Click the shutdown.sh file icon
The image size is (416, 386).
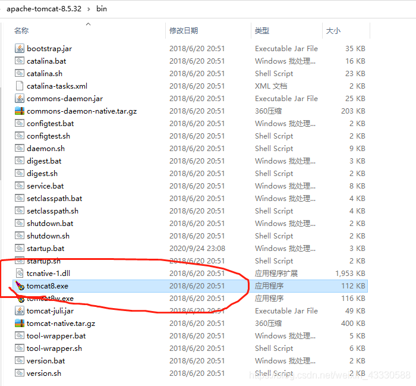tap(20, 236)
